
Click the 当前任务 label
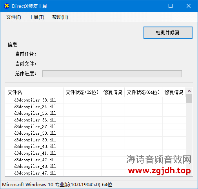pos(25,54)
